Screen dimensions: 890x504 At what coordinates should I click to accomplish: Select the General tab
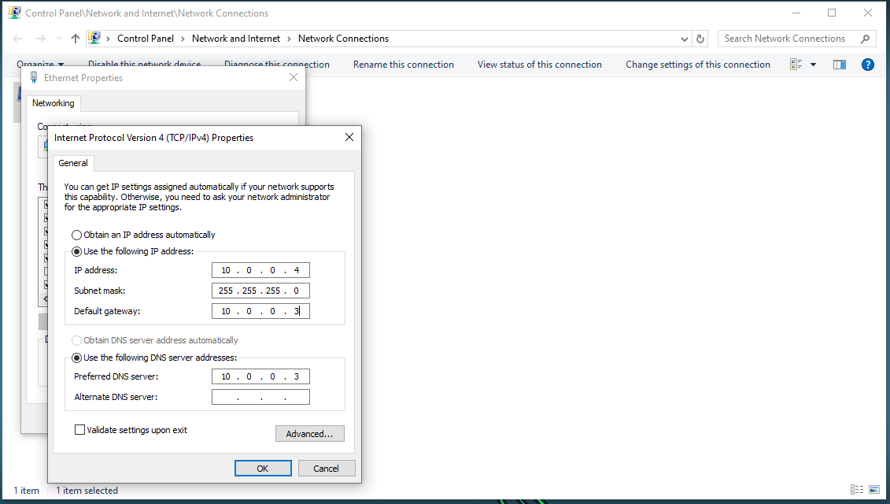coord(73,163)
